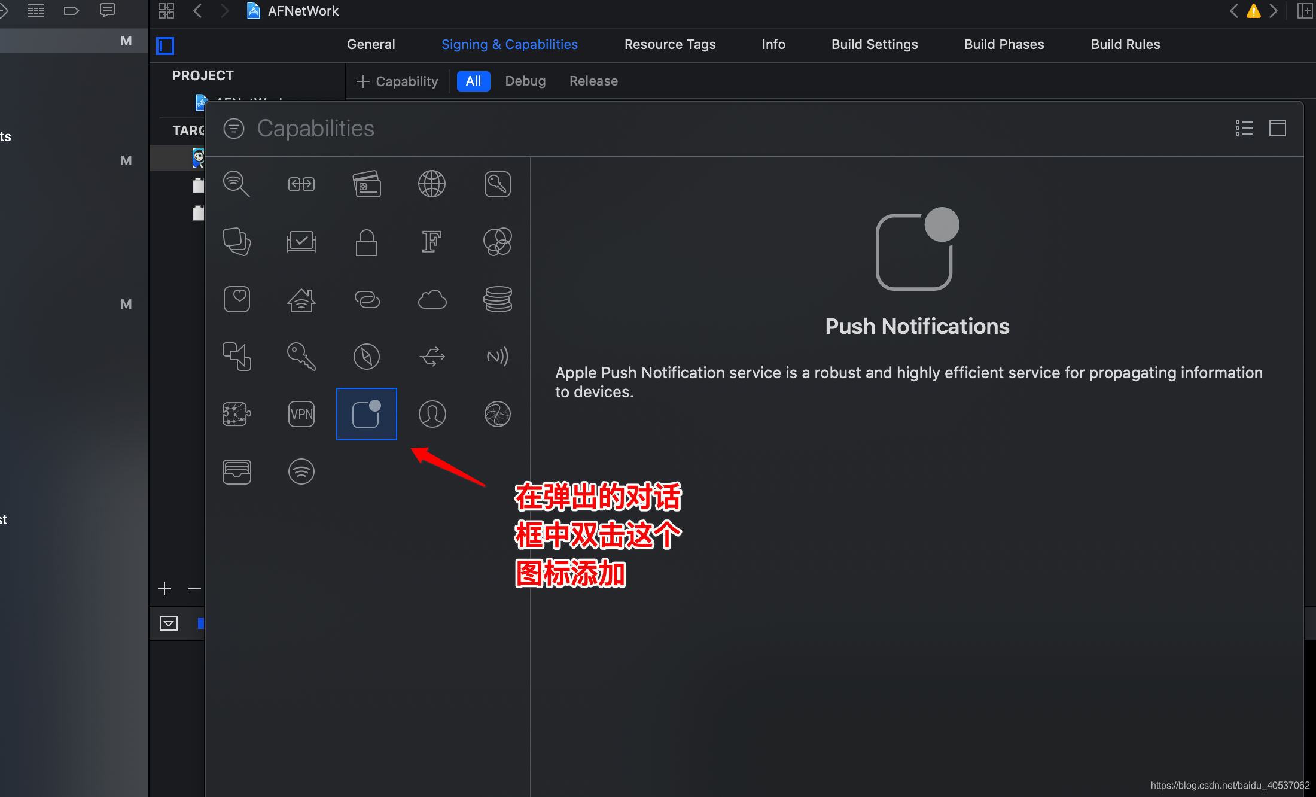Screen dimensions: 1316x797
Task: Open the related items grid menu
Action: (x=166, y=11)
